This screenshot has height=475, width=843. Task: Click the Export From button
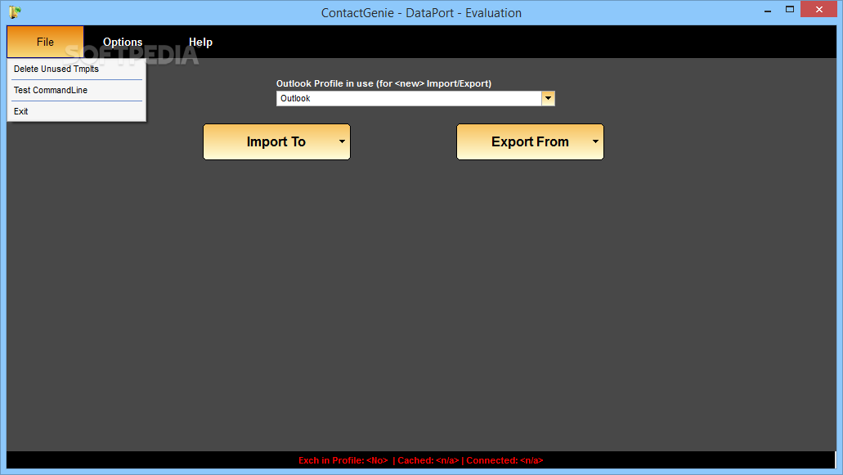tap(530, 142)
